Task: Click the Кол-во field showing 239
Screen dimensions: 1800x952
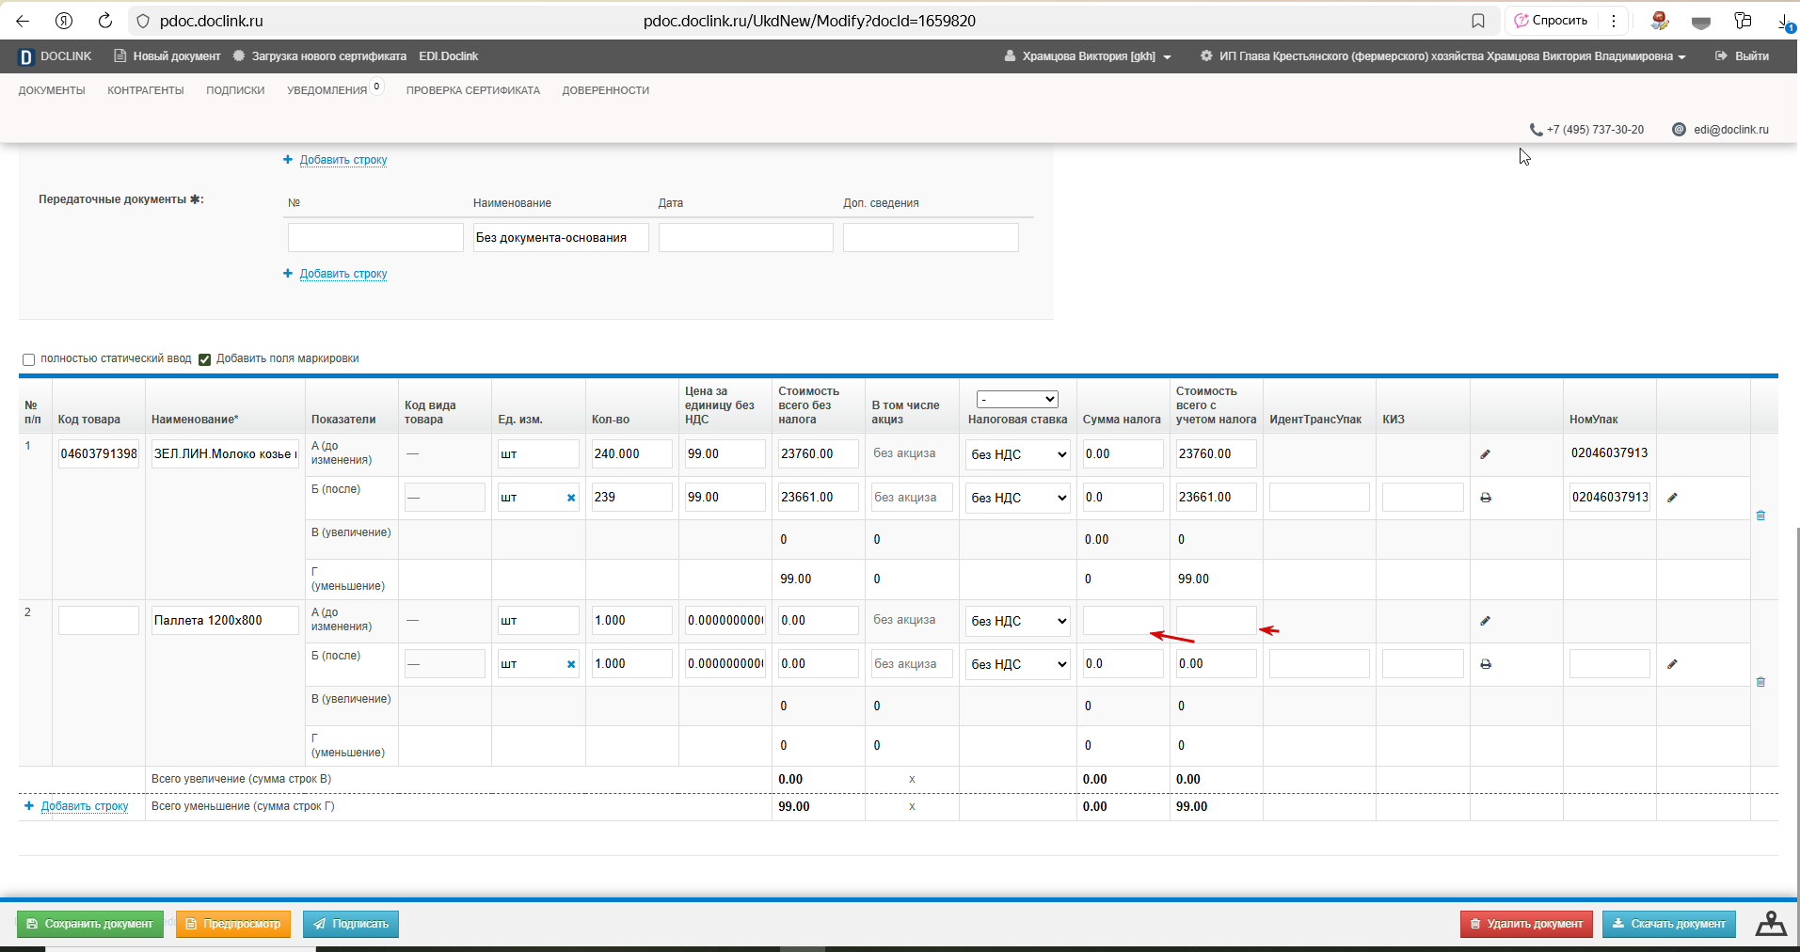Action: pyautogui.click(x=631, y=498)
